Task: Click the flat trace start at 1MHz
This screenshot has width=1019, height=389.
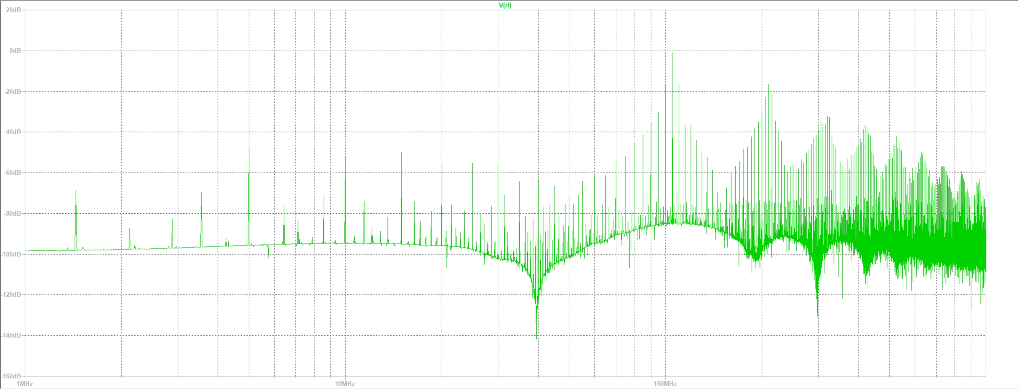Action: 26,250
